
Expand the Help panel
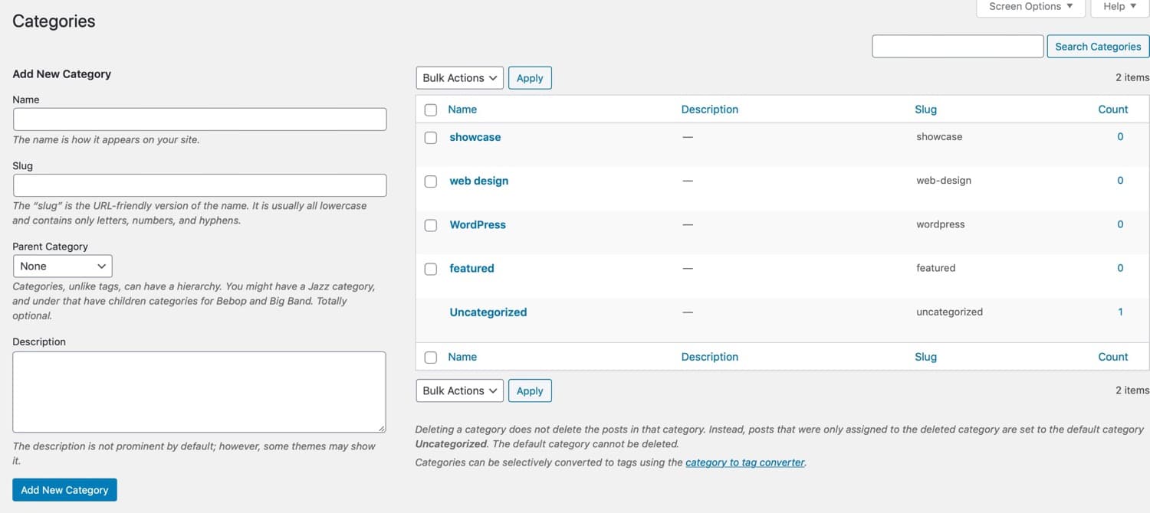tap(1119, 6)
